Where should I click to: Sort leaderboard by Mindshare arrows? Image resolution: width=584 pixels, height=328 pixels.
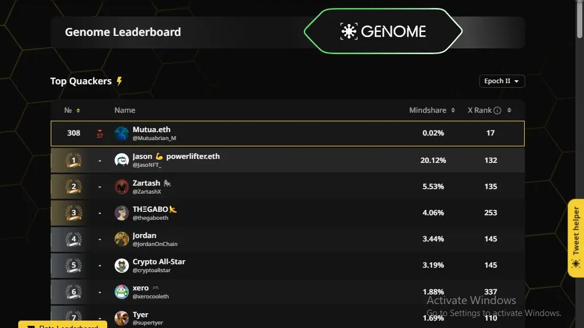(453, 110)
